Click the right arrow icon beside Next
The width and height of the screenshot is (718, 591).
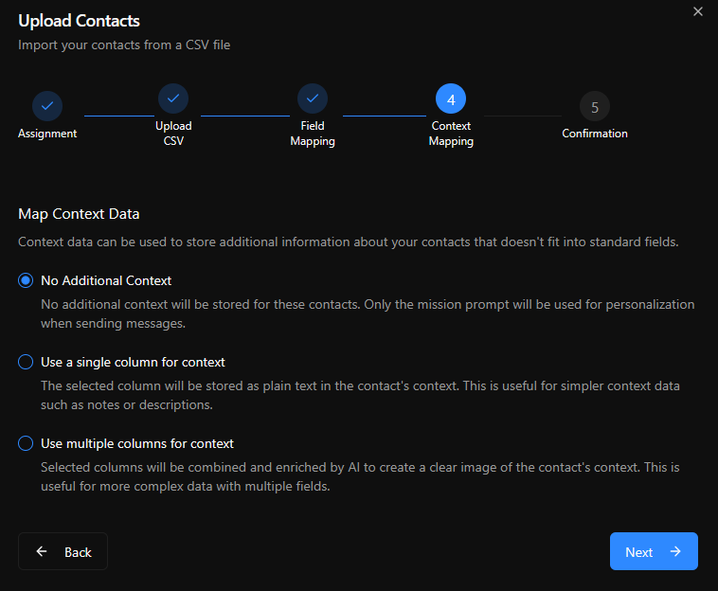675,551
